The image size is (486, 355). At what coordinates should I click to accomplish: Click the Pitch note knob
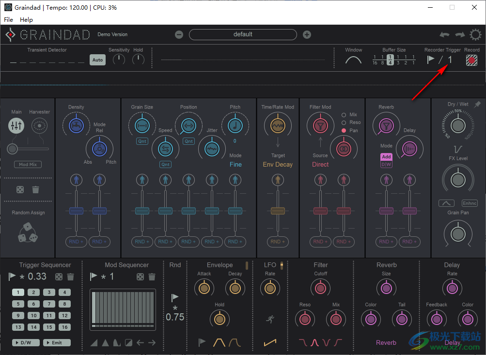coord(235,126)
